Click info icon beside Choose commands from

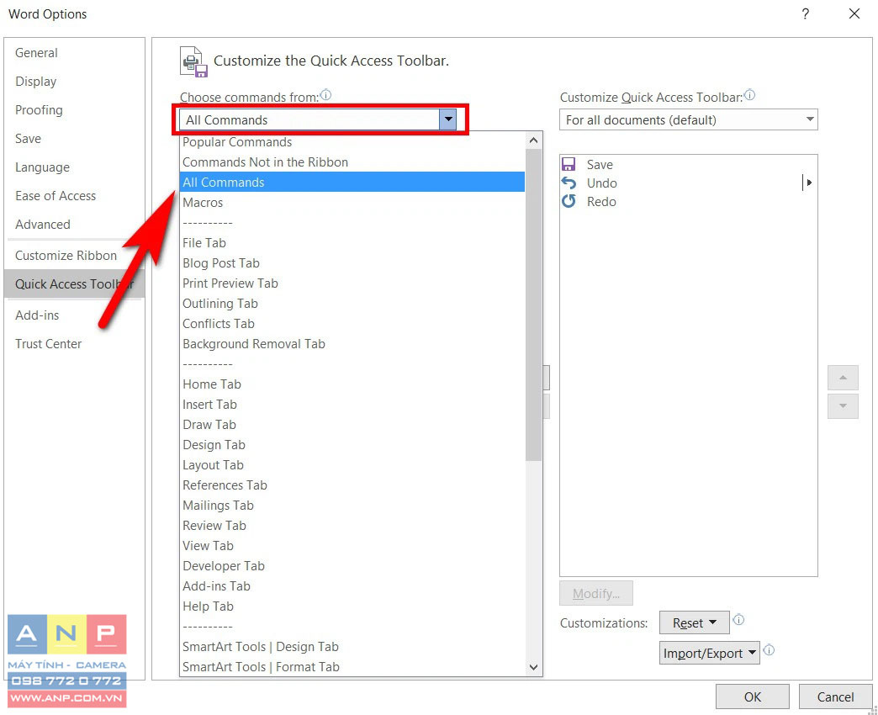tap(325, 95)
